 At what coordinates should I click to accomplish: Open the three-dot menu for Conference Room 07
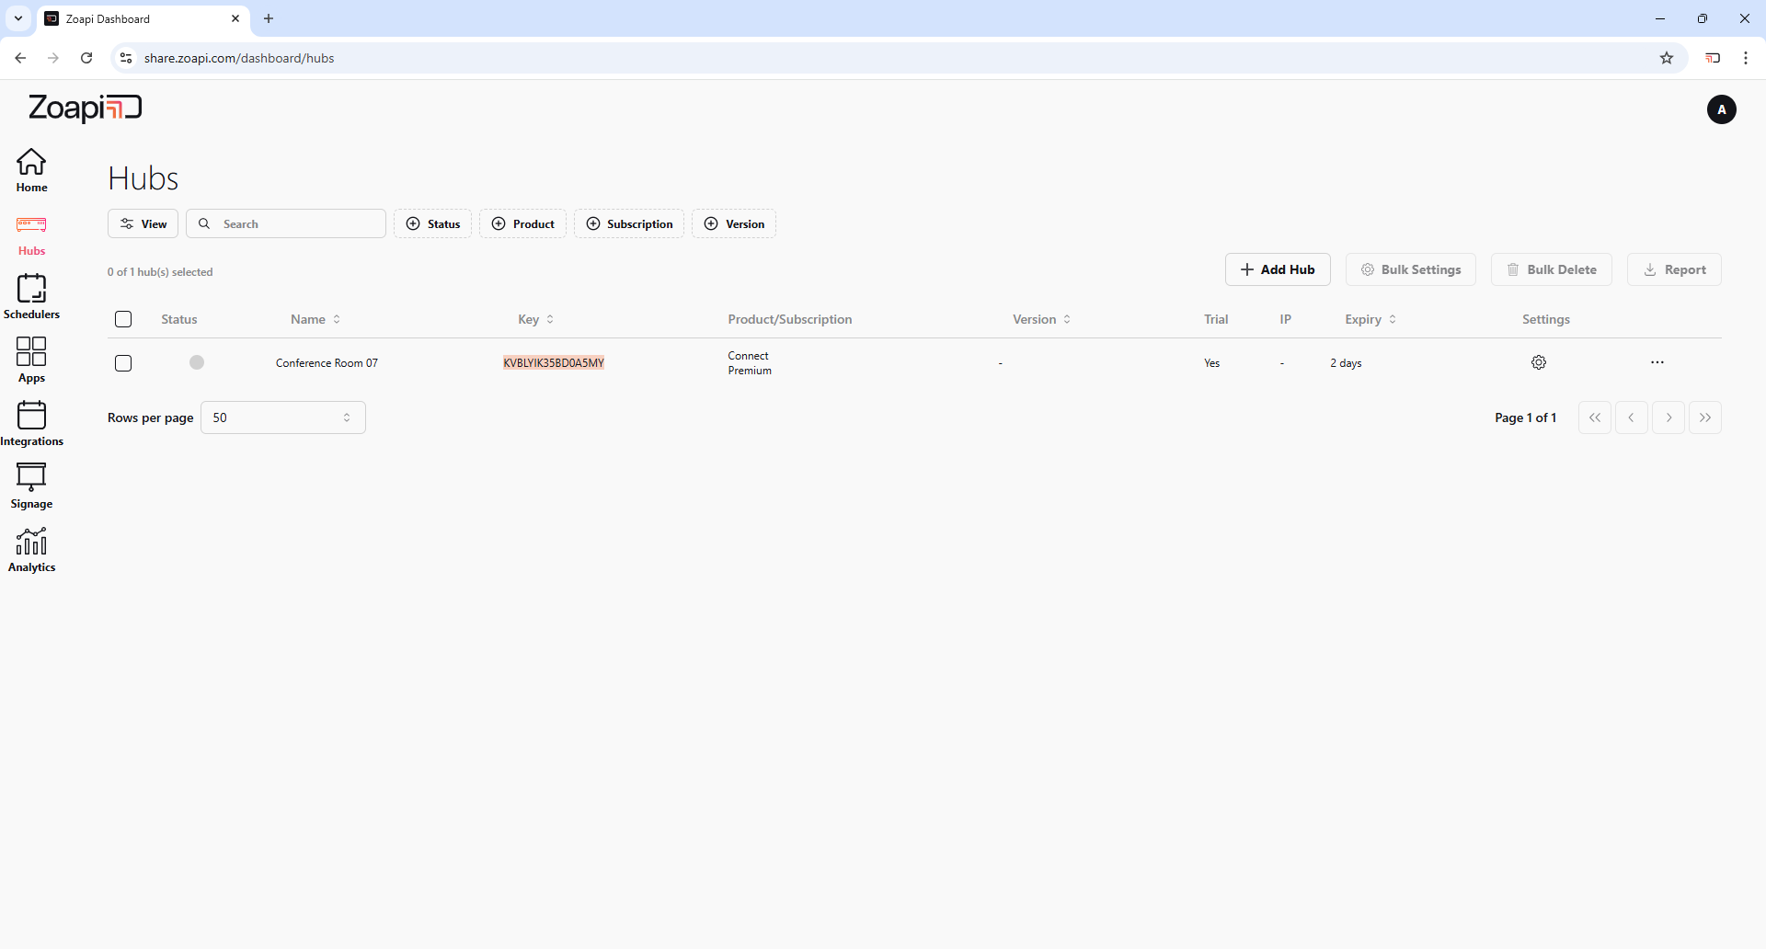(x=1657, y=362)
